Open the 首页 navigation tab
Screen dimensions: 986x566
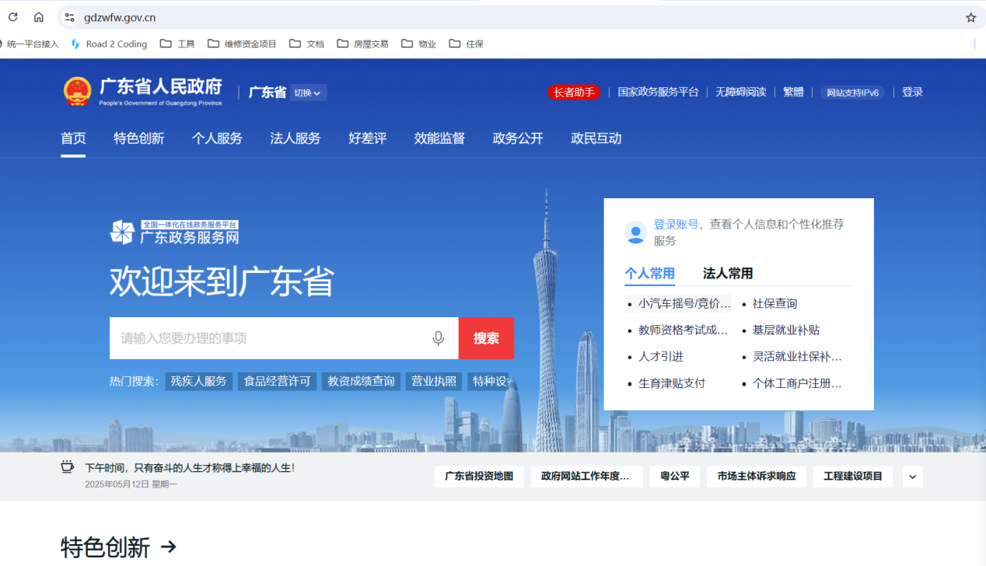click(73, 138)
